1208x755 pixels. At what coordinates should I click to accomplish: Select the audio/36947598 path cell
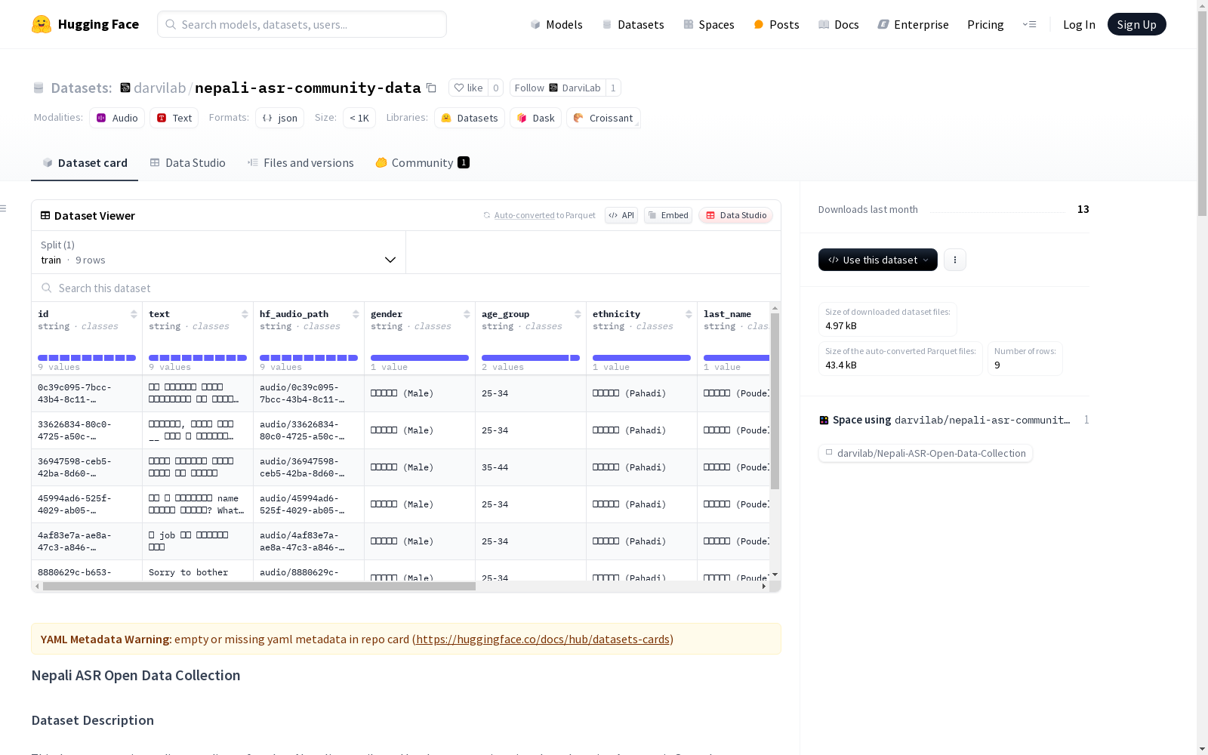click(x=309, y=467)
